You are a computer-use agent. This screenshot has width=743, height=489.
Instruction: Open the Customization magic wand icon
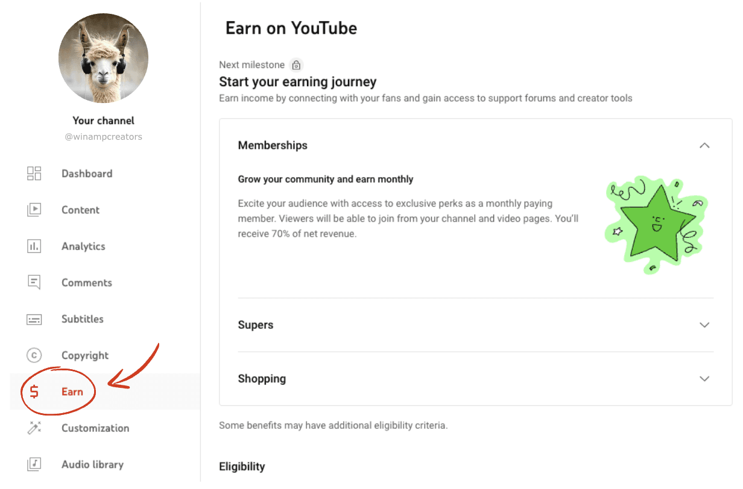(34, 428)
